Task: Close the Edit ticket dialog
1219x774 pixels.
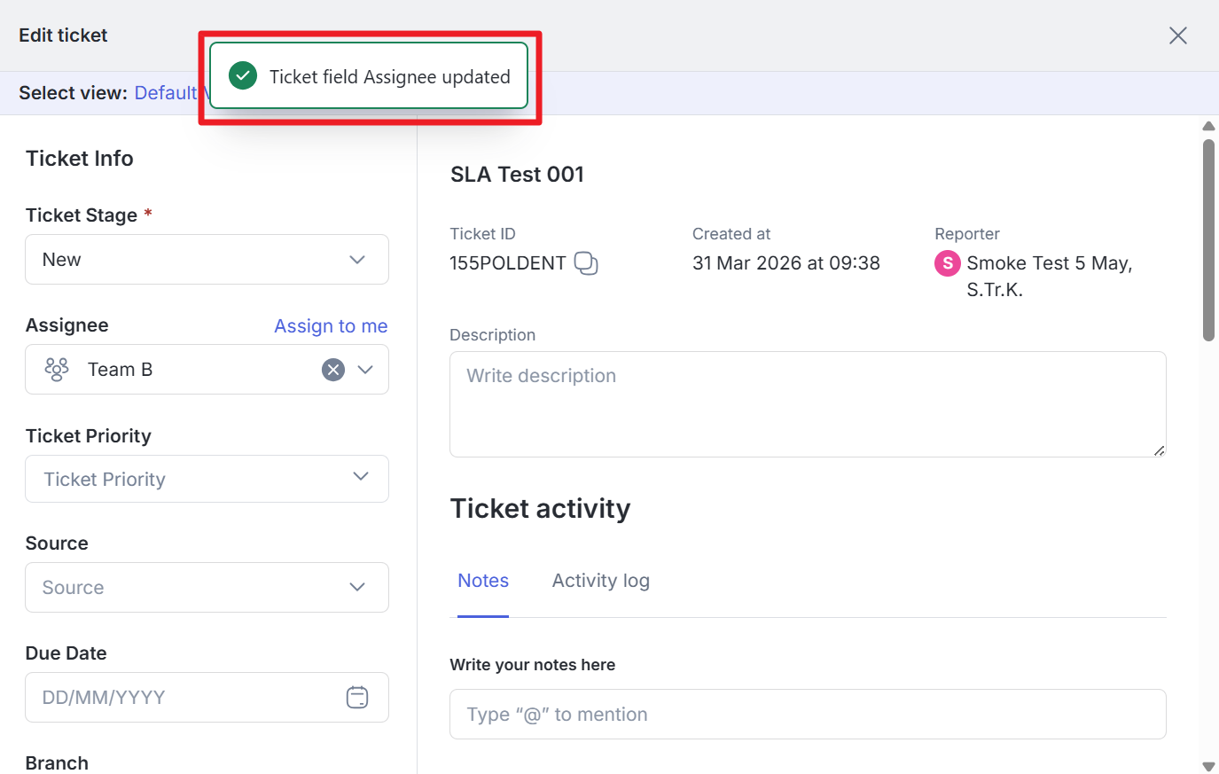Action: [1177, 35]
